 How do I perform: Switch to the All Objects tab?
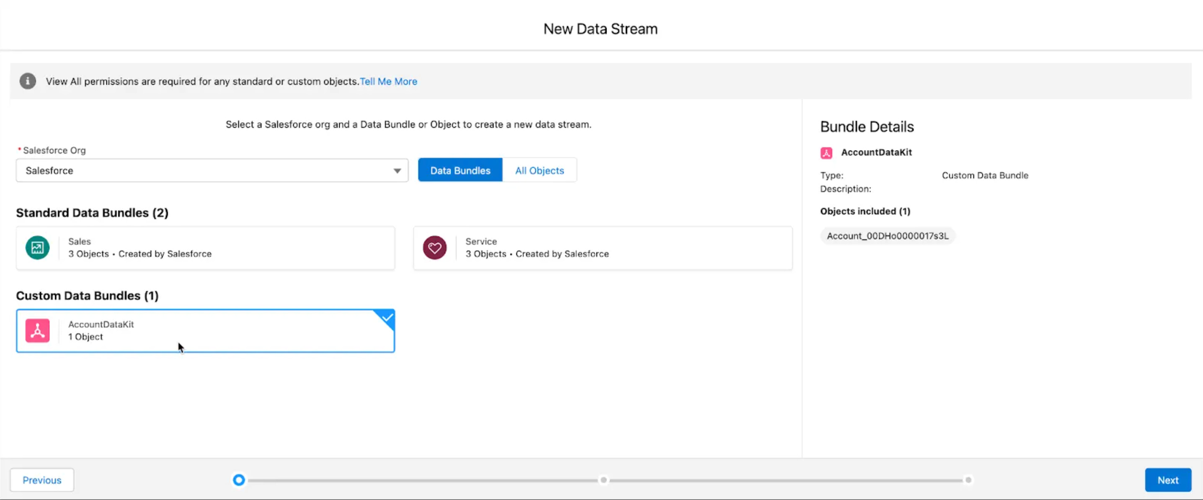(540, 170)
